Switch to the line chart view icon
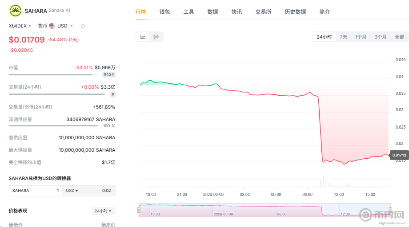This screenshot has height=227, width=409. pos(143,37)
